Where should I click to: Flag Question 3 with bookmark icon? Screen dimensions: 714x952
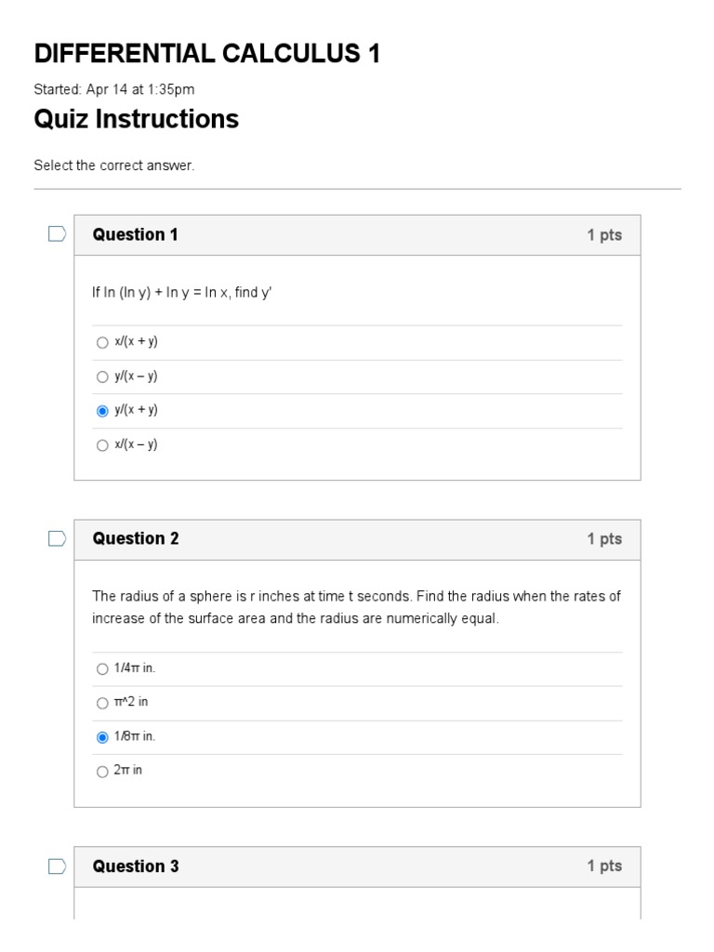click(57, 866)
